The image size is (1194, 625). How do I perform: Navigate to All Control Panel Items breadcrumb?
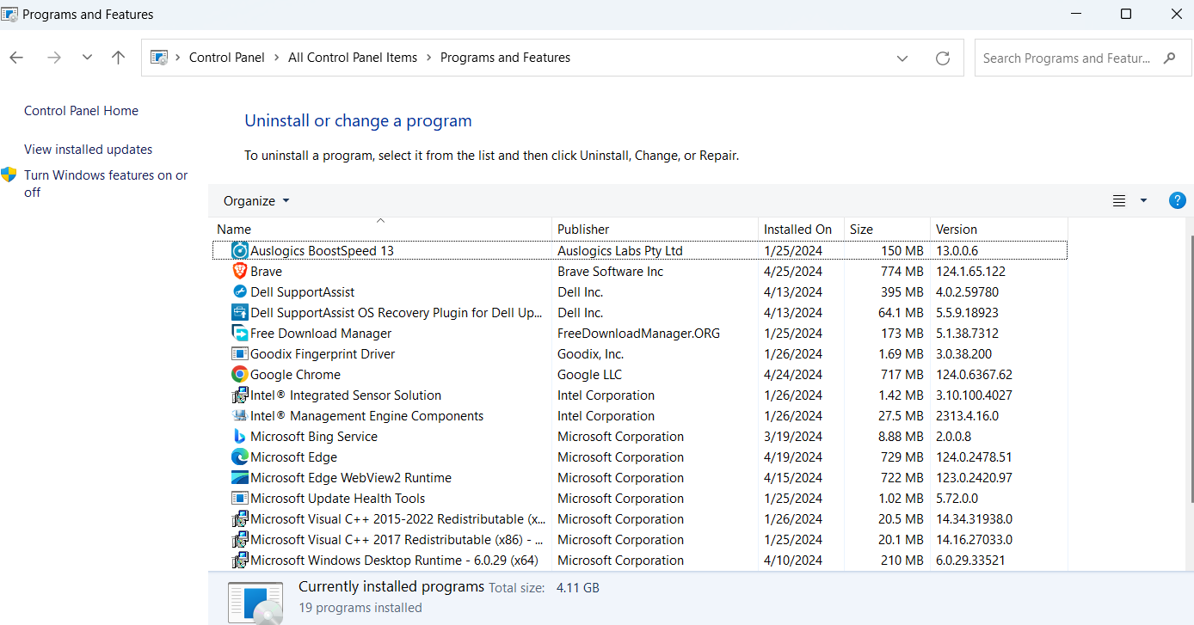(353, 58)
